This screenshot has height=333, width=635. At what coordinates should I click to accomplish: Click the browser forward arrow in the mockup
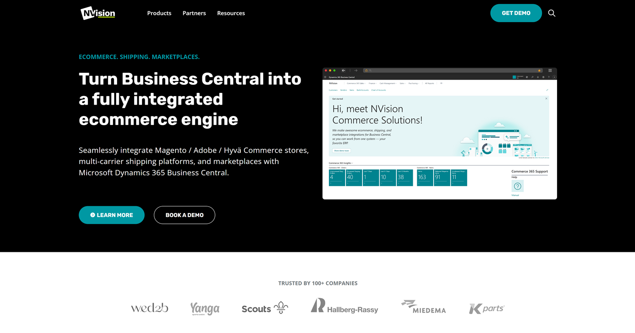pyautogui.click(x=356, y=70)
